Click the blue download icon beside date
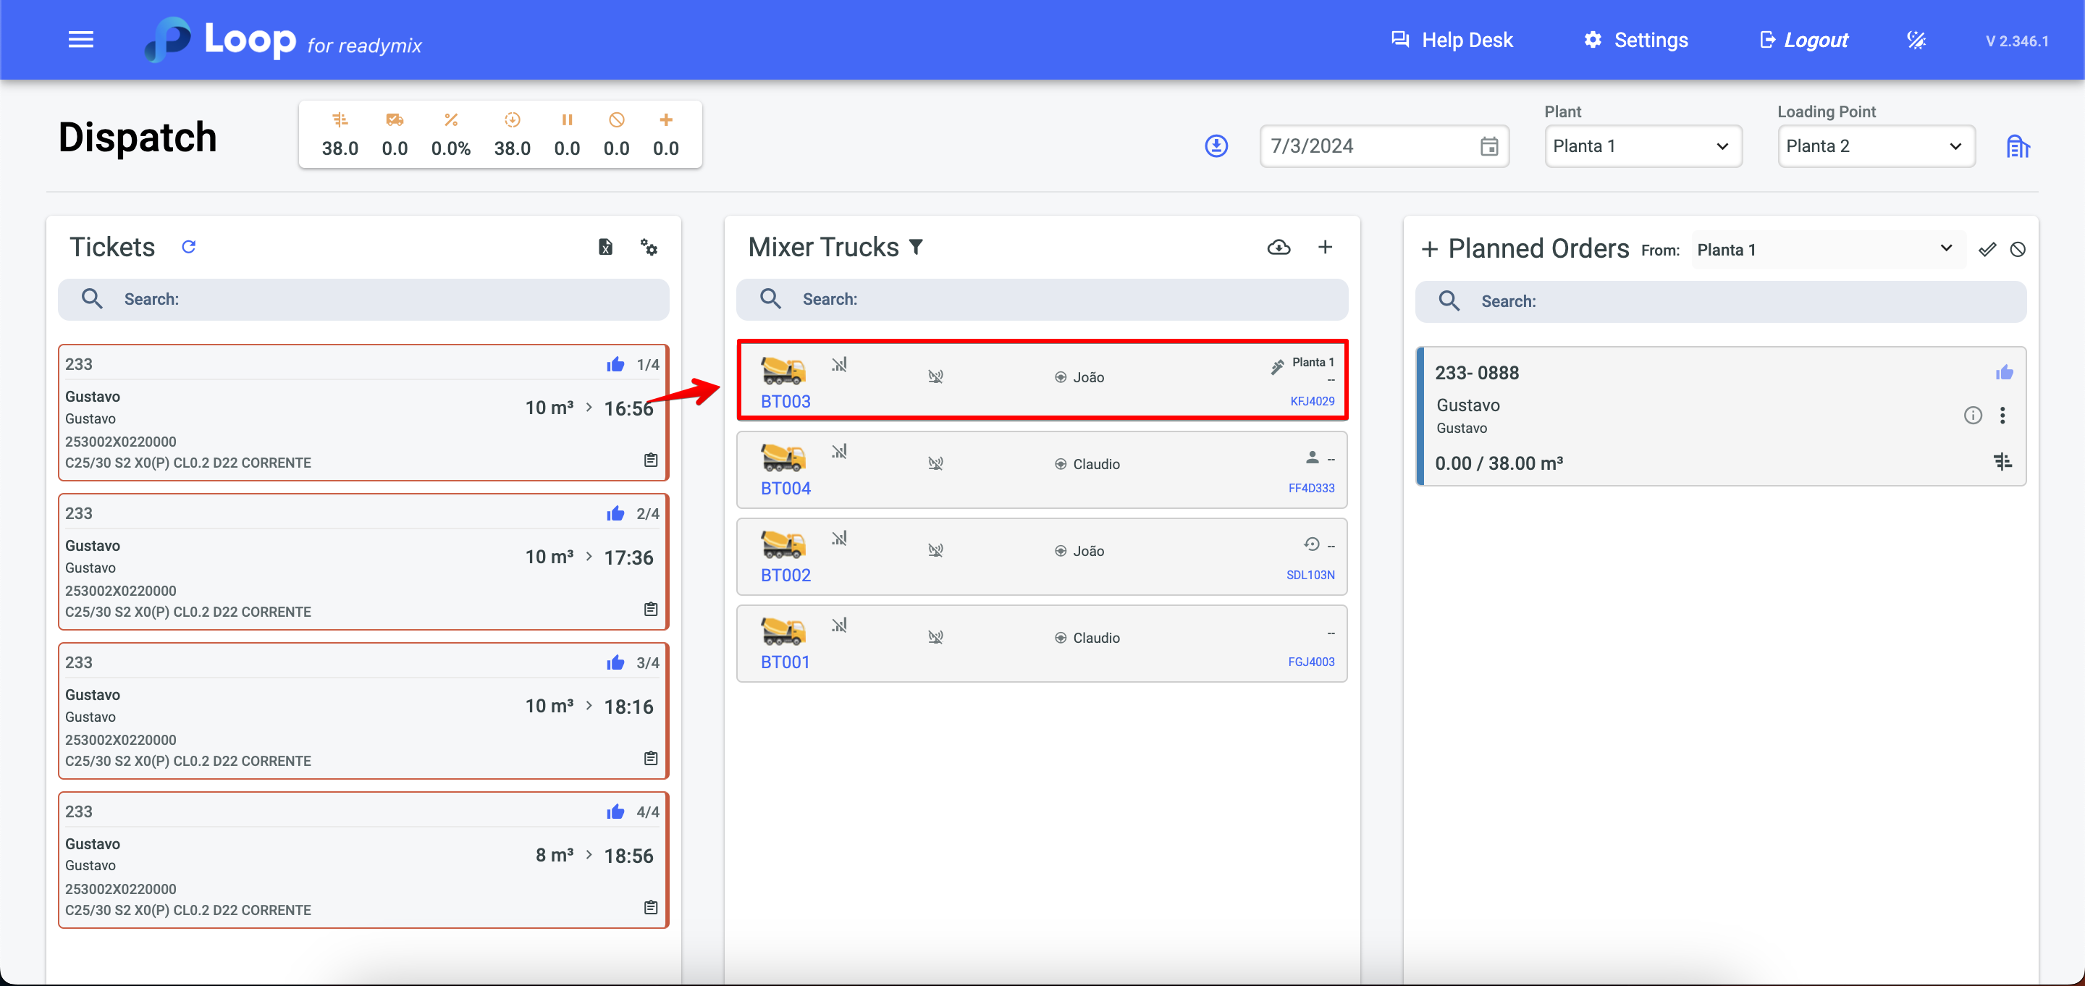 pos(1216,146)
